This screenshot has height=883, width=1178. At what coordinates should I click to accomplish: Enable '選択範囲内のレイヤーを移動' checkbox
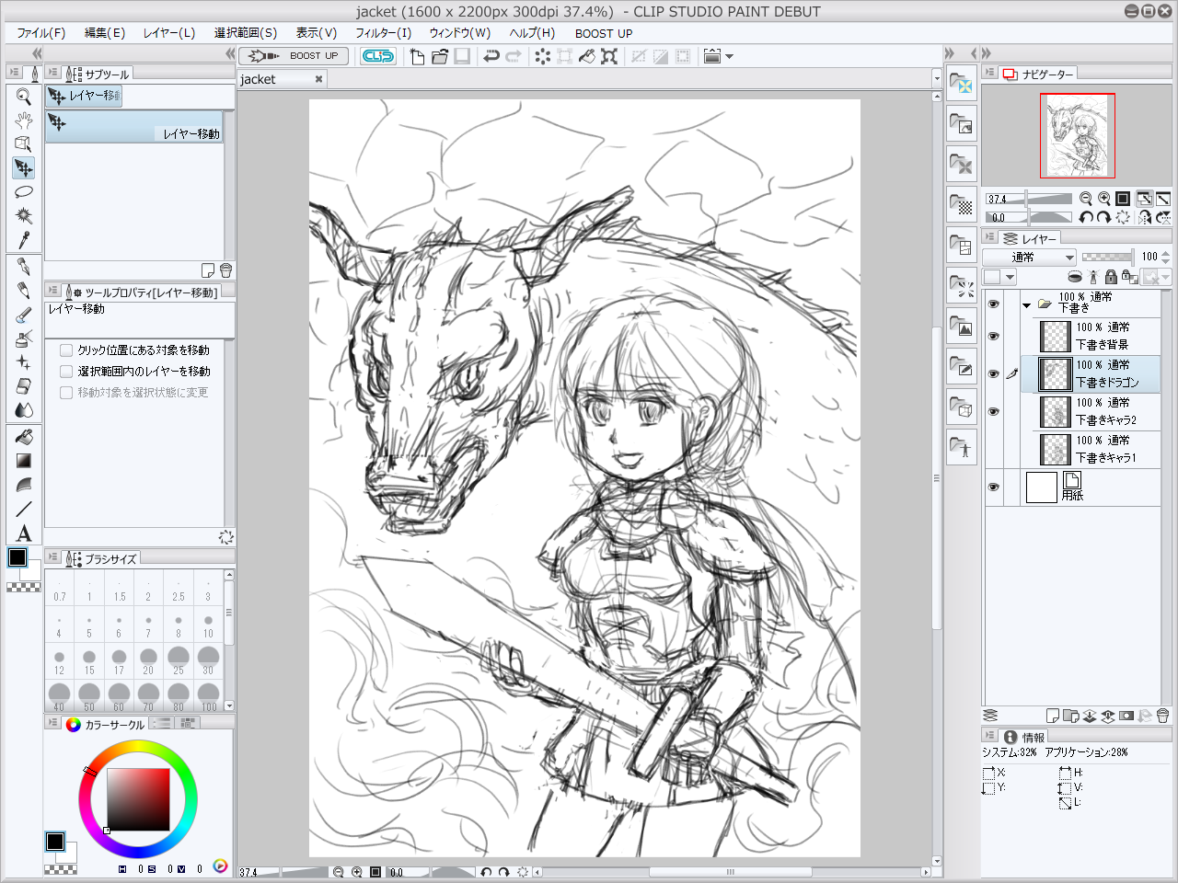coord(66,372)
